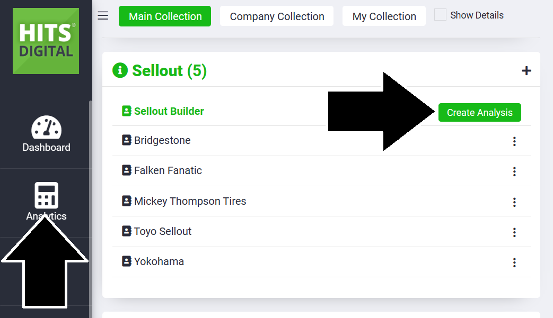
Task: Click the hamburger menu icon
Action: coord(103,16)
